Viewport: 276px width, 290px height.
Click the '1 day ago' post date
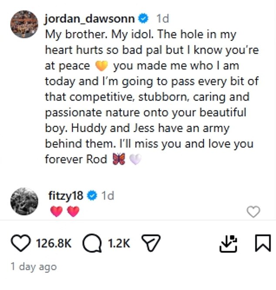[34, 267]
